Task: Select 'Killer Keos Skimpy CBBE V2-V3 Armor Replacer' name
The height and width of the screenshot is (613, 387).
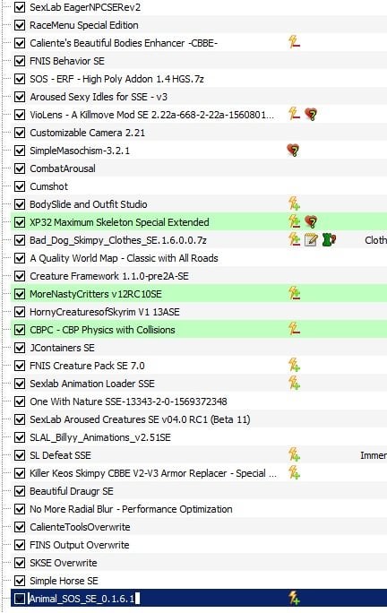Action: coord(153,473)
